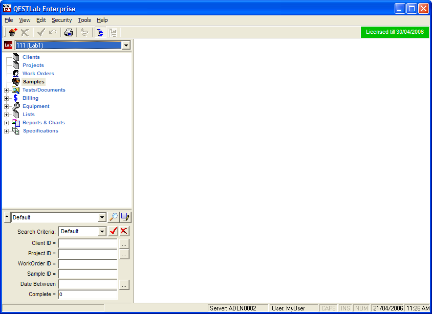The width and height of the screenshot is (432, 314).
Task: Click the add new item toolbar icon
Action: coord(13,32)
